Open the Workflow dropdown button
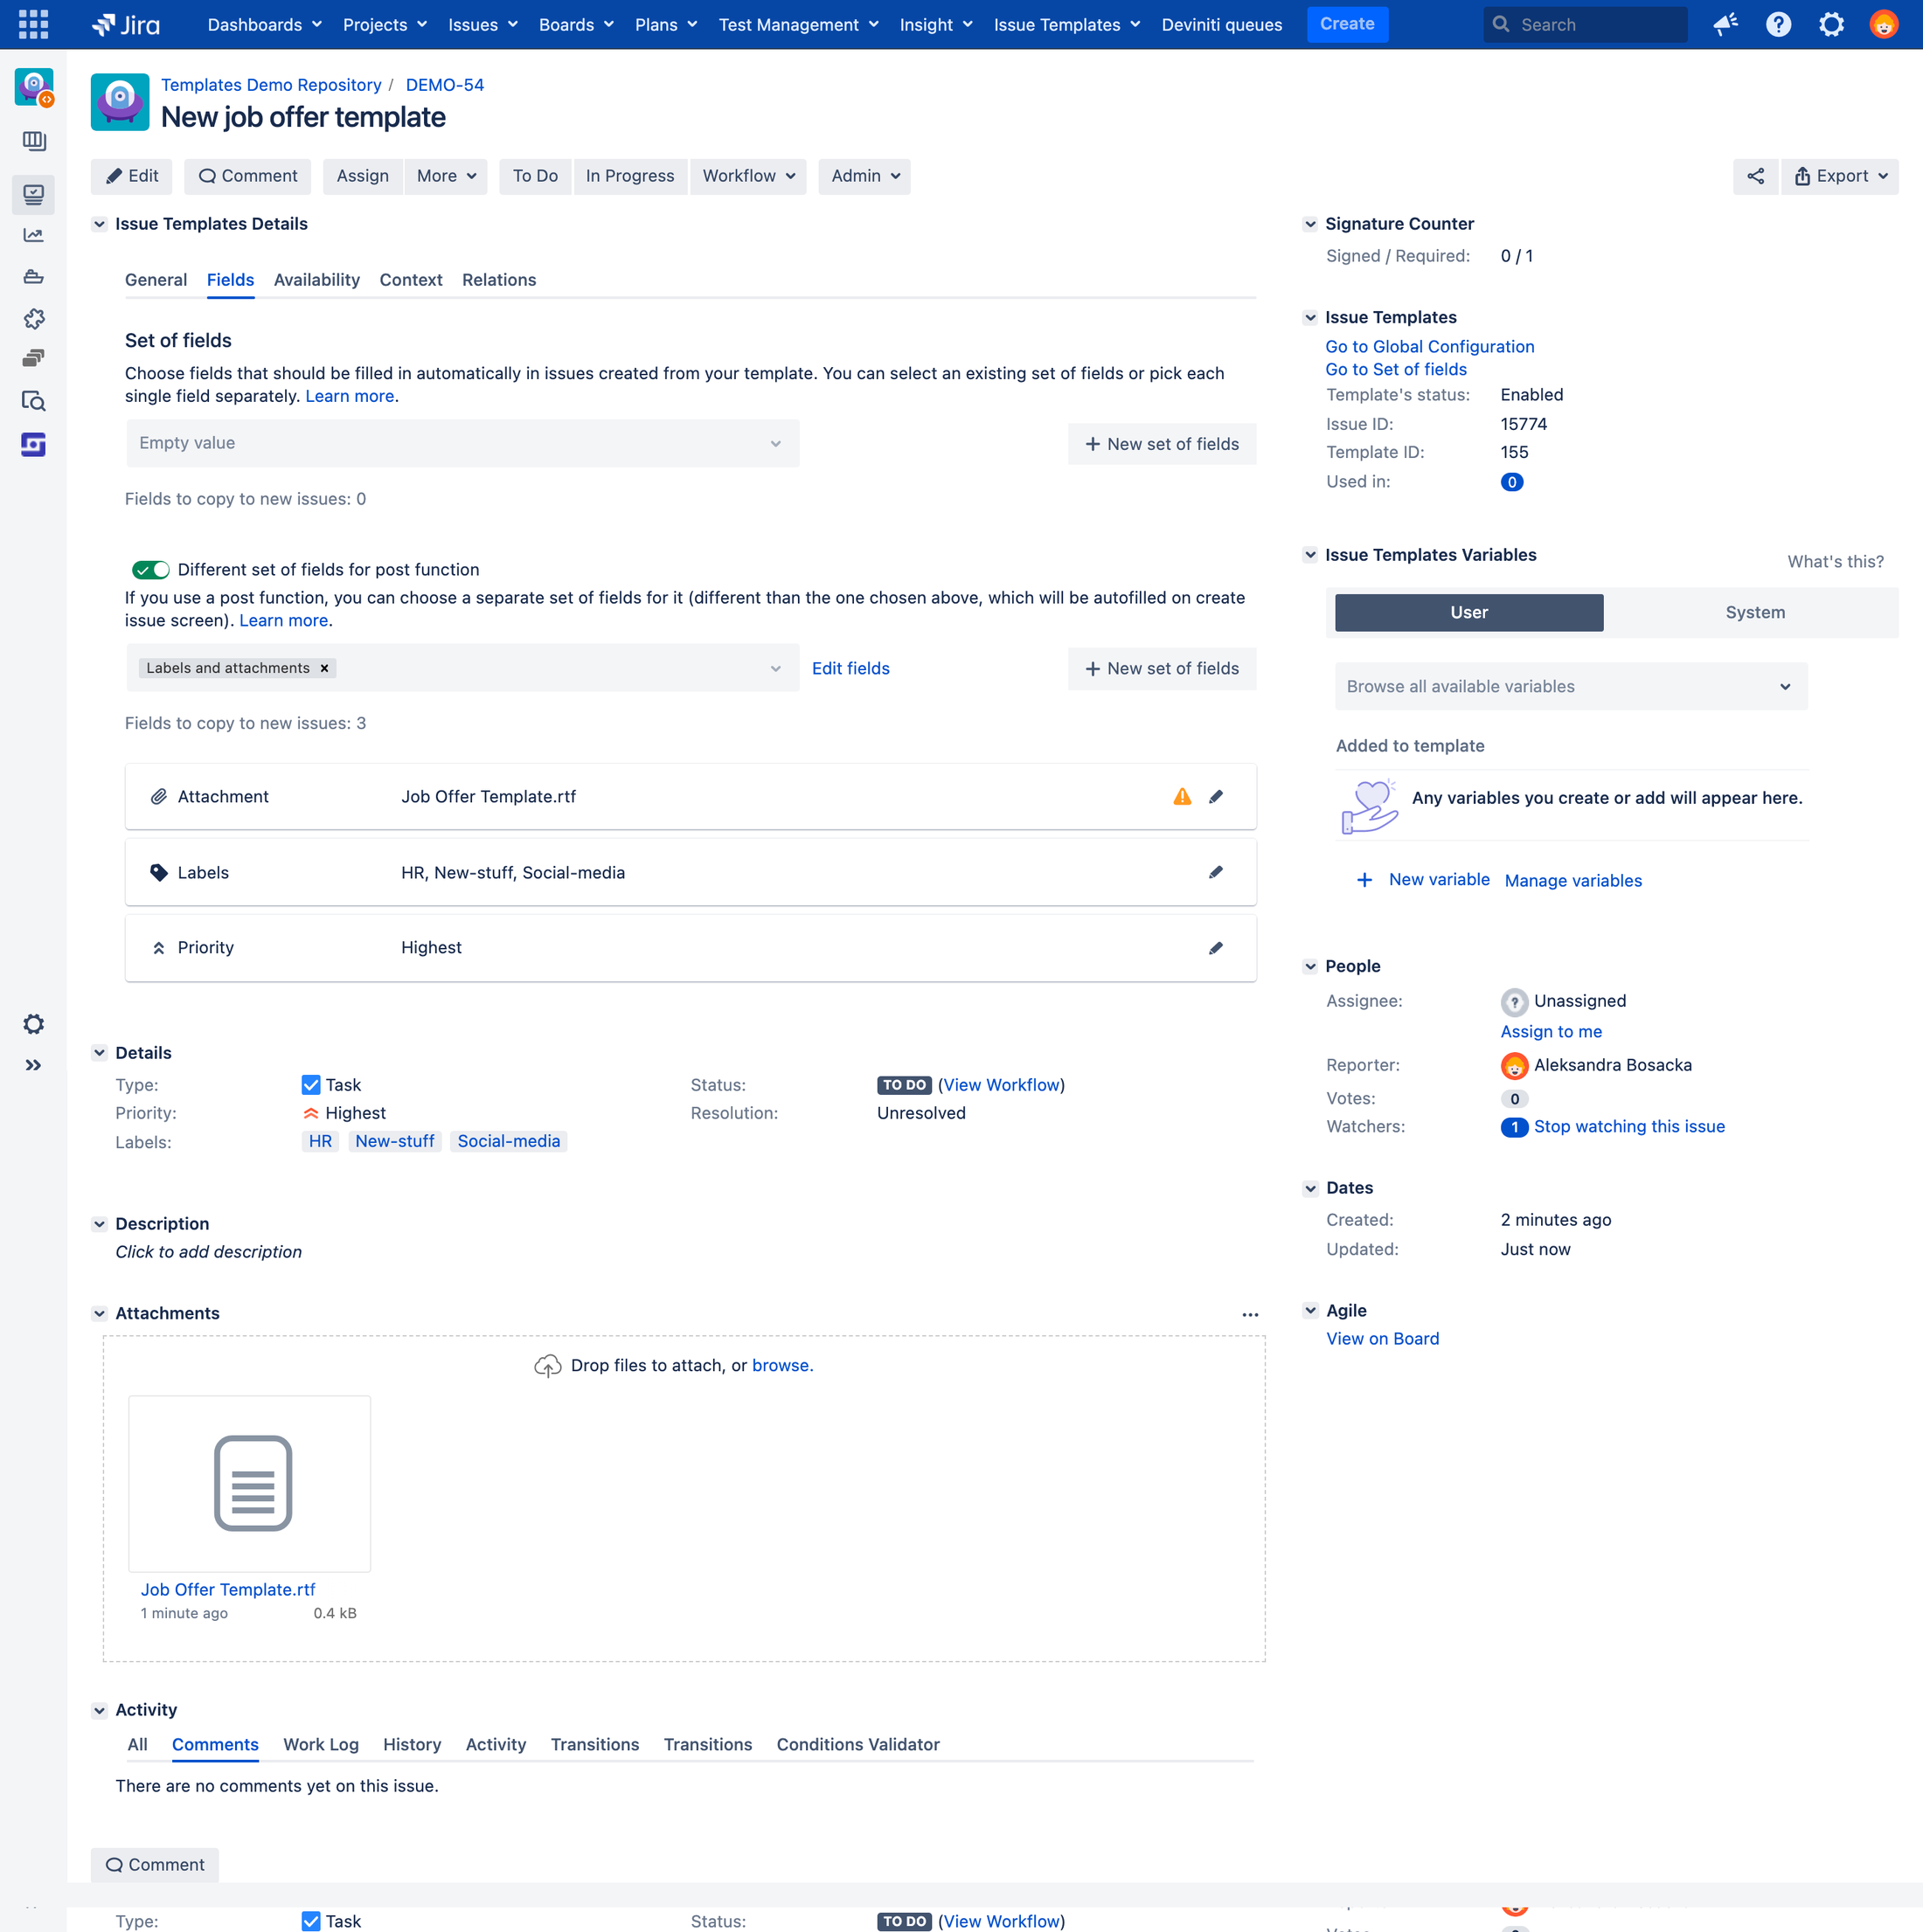 (748, 176)
